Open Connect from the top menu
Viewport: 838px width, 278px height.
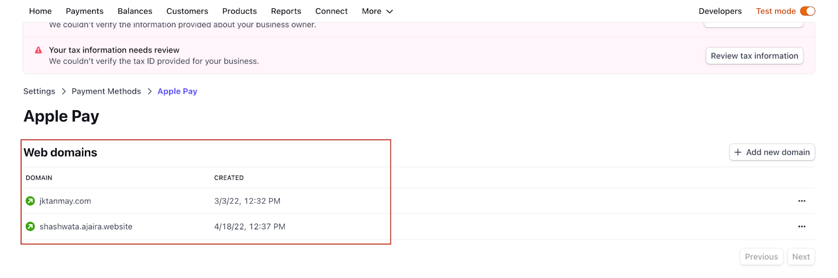click(x=331, y=11)
